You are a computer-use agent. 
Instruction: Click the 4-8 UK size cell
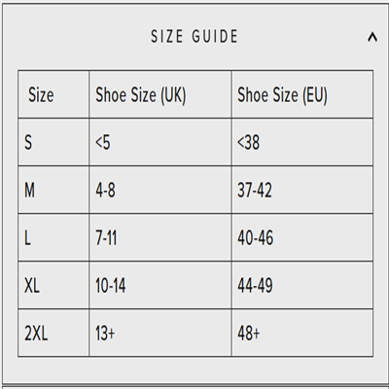[x=160, y=190]
